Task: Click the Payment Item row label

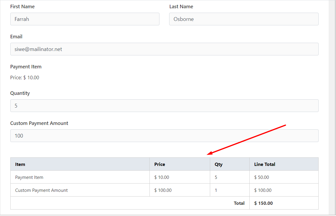Action: pos(29,177)
